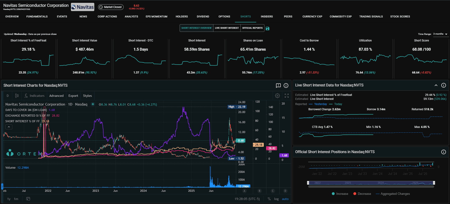The image size is (450, 204).
Task: Toggle auto scale on the chart
Action: pos(285,199)
